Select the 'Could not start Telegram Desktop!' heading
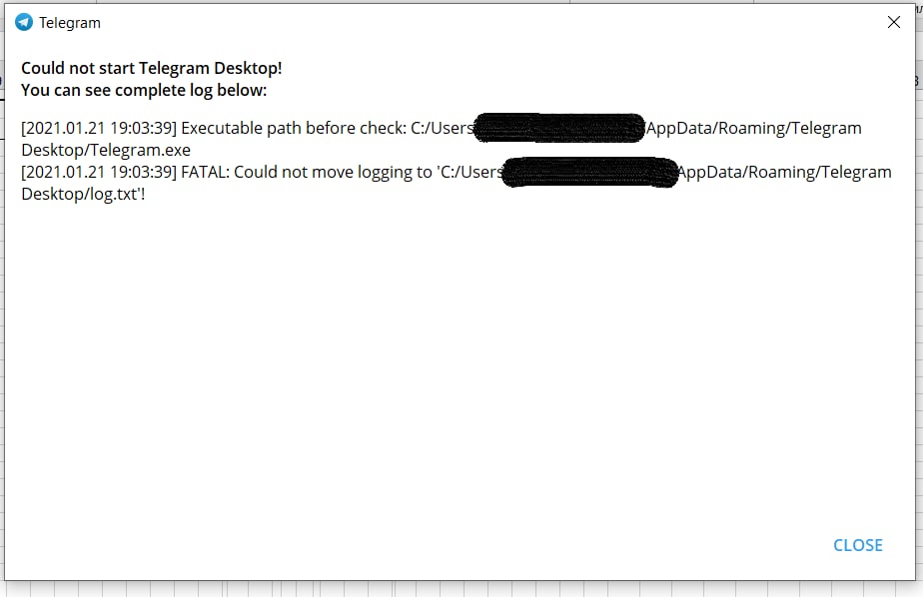 [151, 68]
